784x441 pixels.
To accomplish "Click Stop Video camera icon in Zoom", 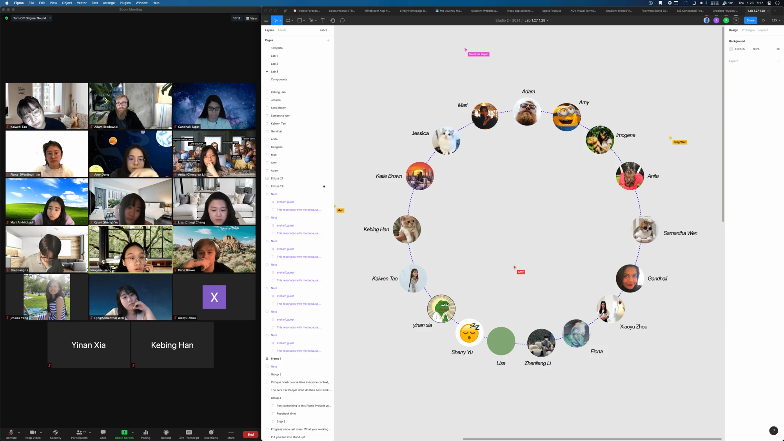I will click(x=33, y=432).
